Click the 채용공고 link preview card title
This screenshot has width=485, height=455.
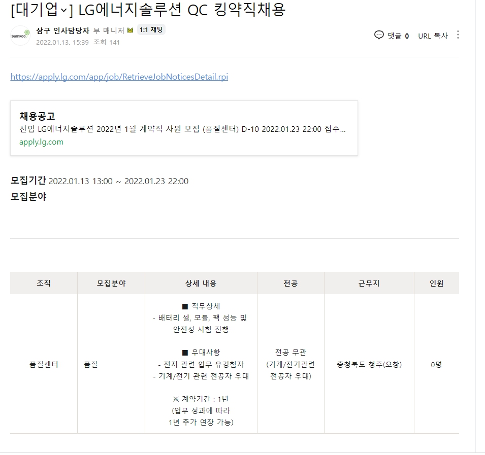coord(37,116)
